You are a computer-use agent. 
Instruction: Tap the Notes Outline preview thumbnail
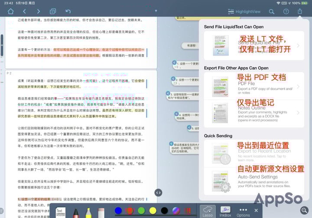[220, 113]
